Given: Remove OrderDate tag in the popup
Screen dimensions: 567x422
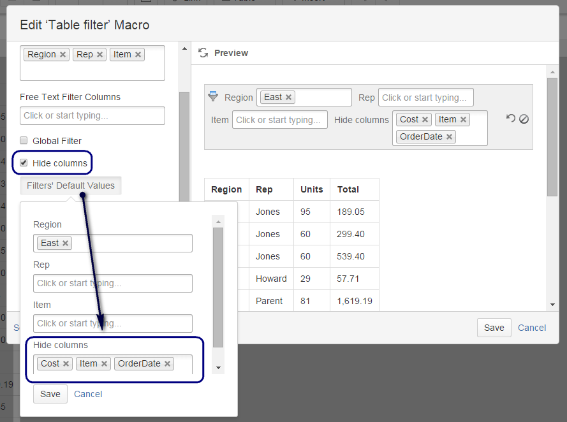Looking at the screenshot, I should point(166,363).
